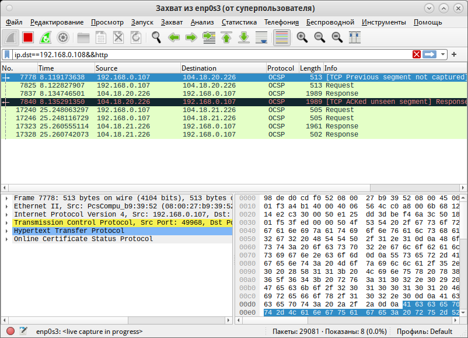Open the Анализ menu
The width and height of the screenshot is (468, 338).
point(202,22)
